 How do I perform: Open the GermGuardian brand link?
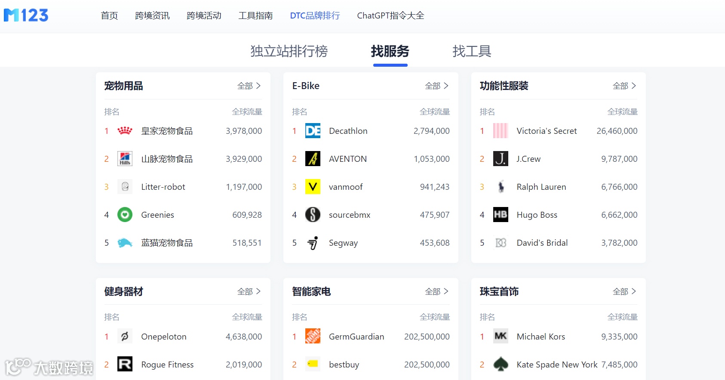(x=356, y=337)
